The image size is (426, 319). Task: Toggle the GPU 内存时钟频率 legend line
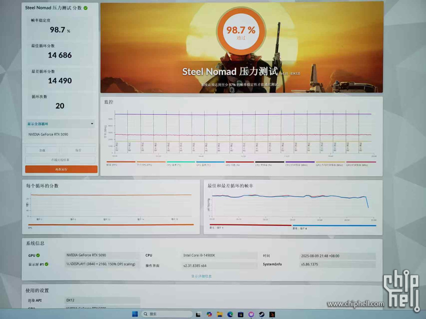[x=330, y=162]
